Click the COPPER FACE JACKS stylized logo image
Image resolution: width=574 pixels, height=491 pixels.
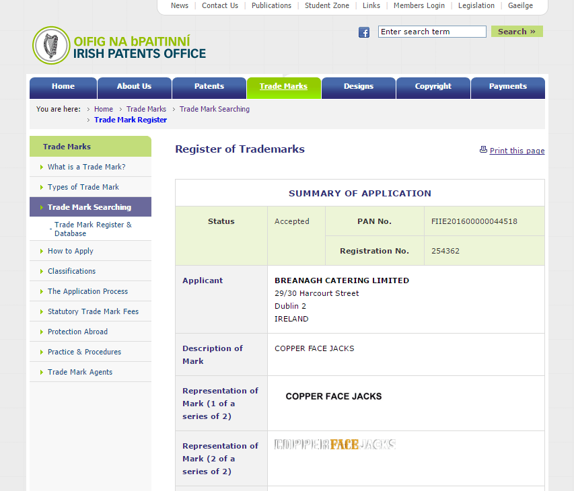335,444
